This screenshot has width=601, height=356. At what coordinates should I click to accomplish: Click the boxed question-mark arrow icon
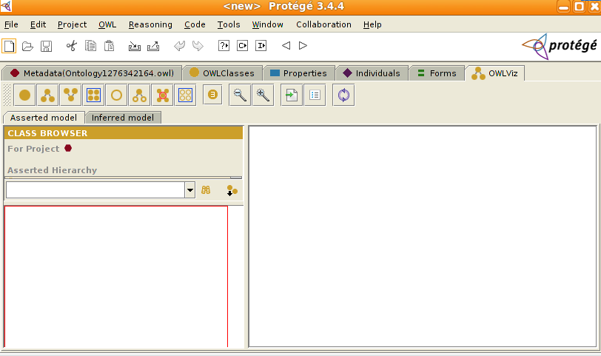[224, 46]
